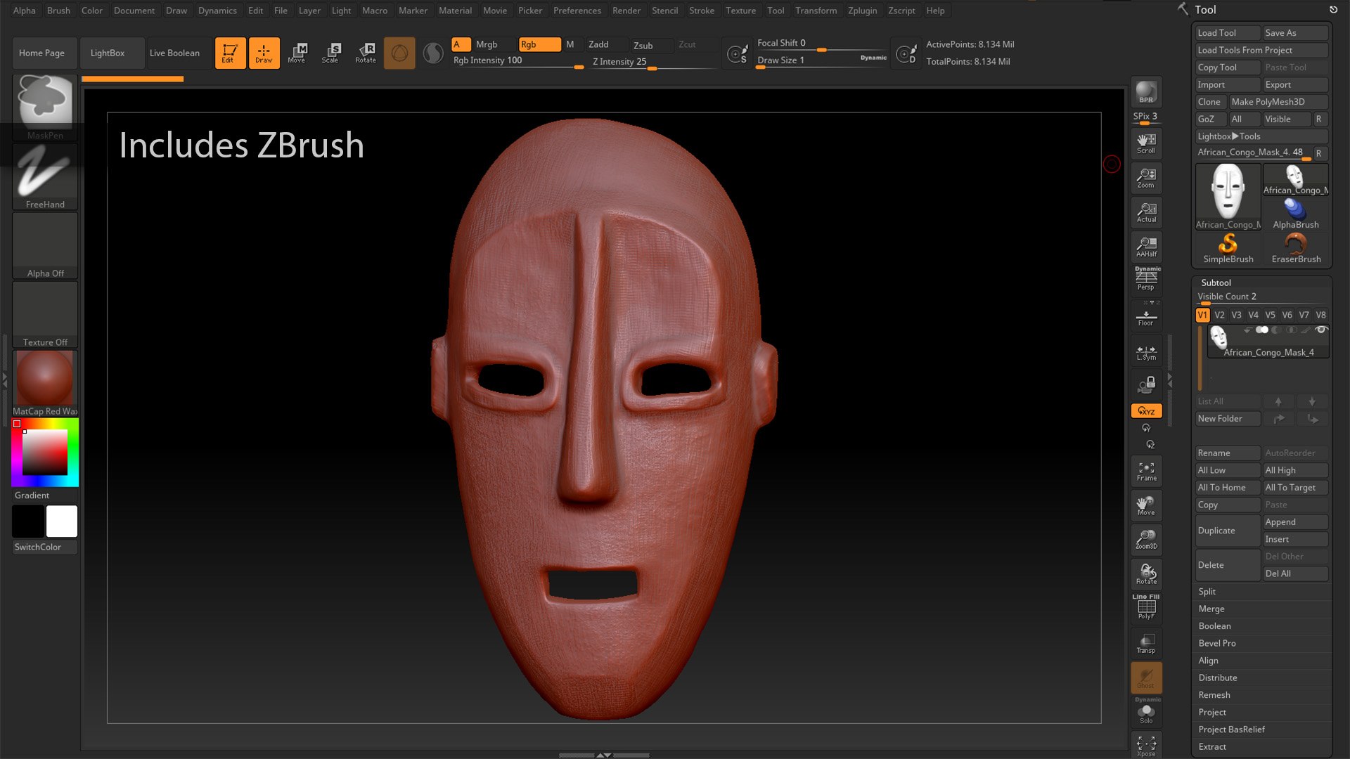Open the FreeHand stroke selector

45,176
